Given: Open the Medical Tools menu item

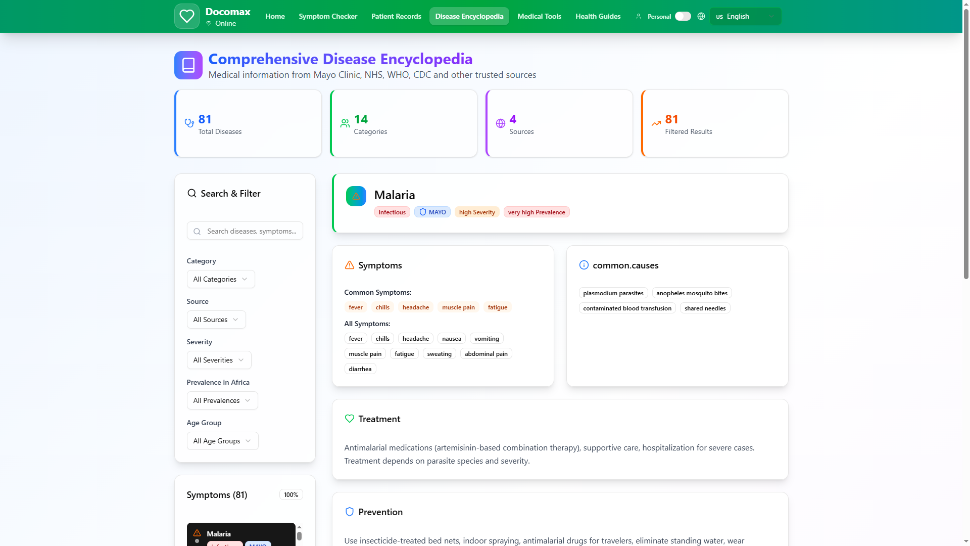Looking at the screenshot, I should coord(539,16).
